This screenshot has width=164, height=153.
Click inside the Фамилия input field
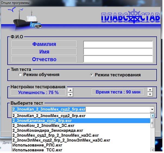click(118, 44)
